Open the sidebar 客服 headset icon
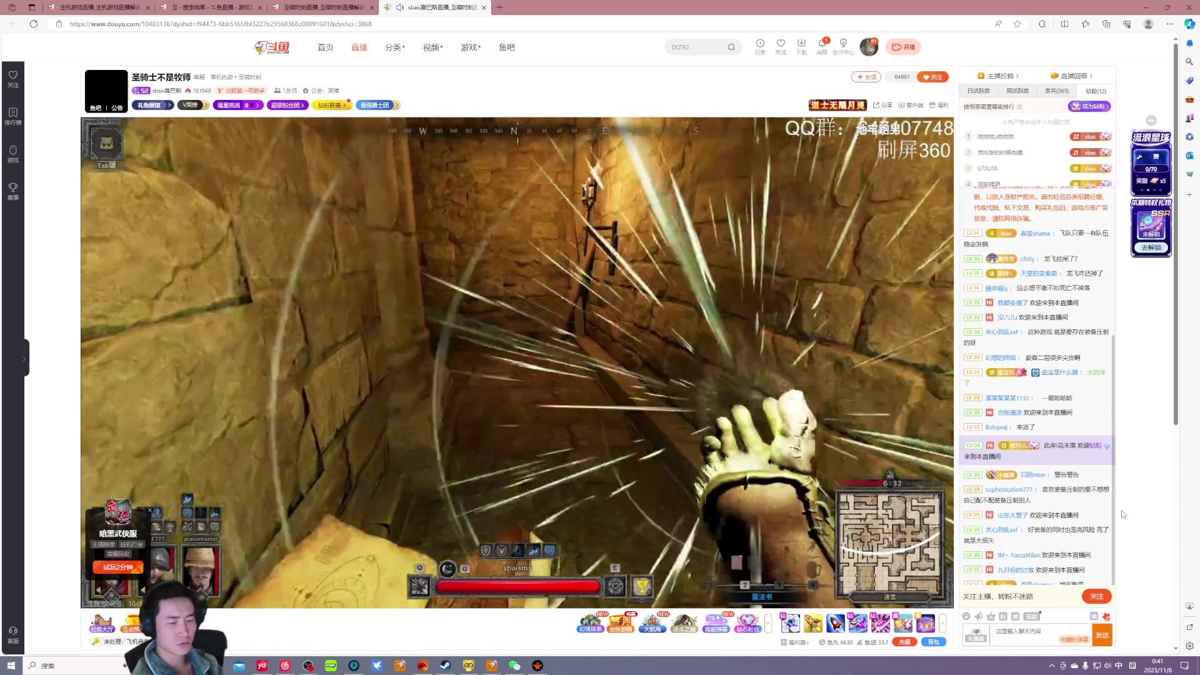1200x675 pixels. tap(12, 635)
